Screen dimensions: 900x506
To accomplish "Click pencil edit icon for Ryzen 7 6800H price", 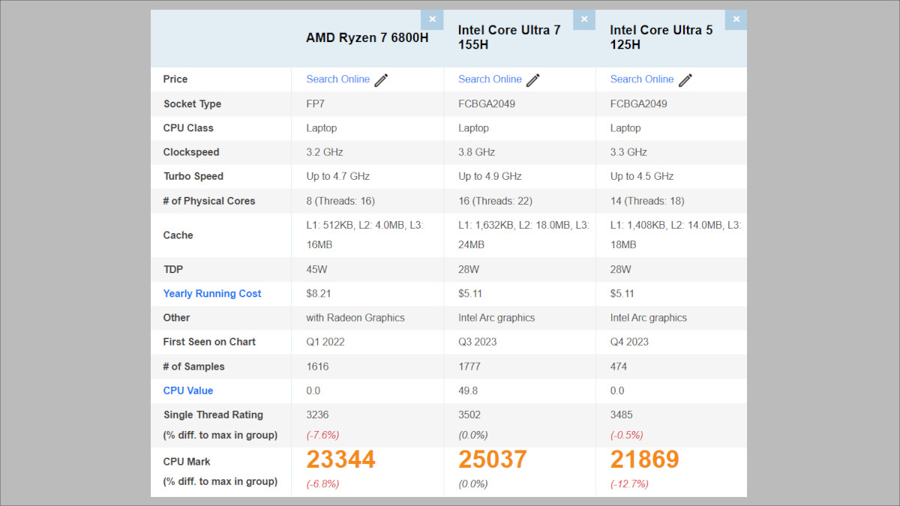I will coord(381,80).
